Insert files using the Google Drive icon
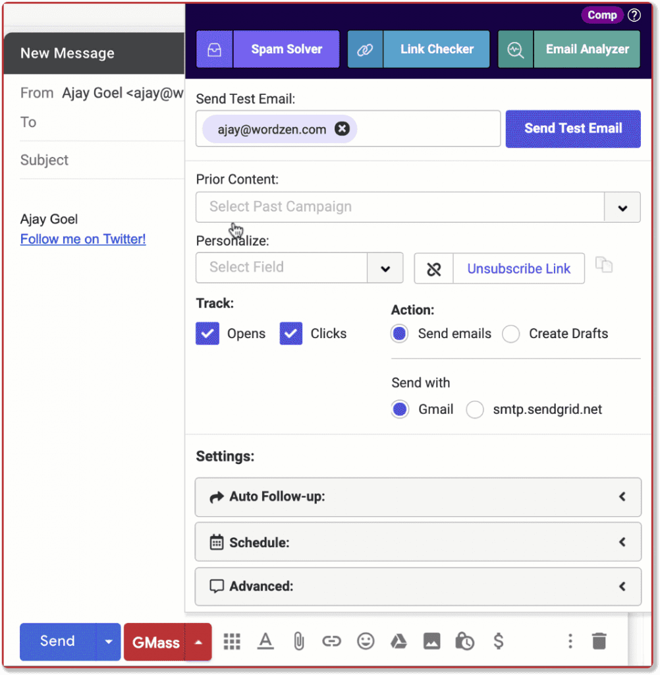This screenshot has height=675, width=660. 399,641
